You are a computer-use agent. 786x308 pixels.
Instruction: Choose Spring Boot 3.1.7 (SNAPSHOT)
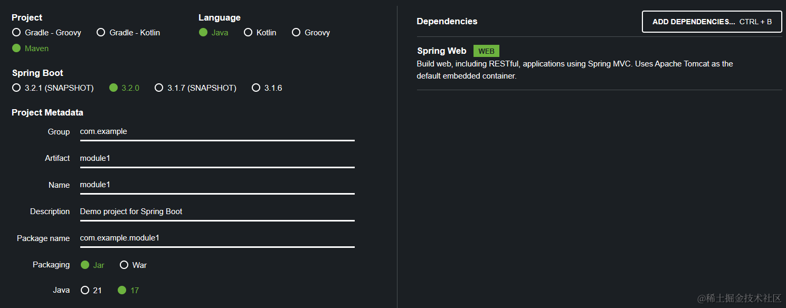coord(195,88)
